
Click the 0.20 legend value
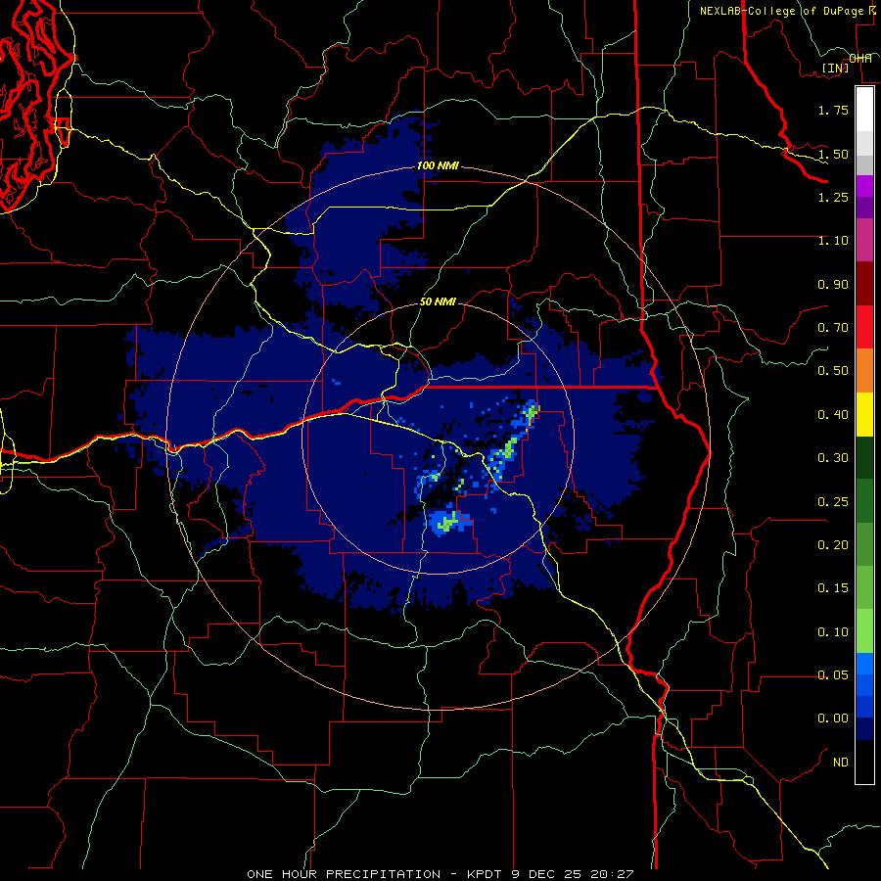pyautogui.click(x=833, y=545)
